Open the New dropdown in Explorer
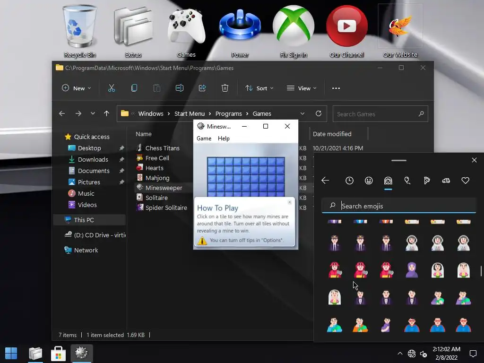The height and width of the screenshot is (363, 484). click(x=76, y=88)
